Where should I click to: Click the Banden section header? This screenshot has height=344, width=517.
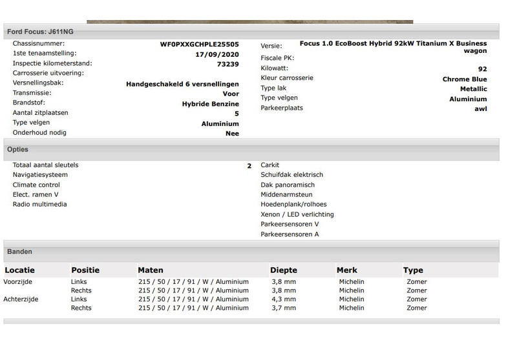(19, 251)
